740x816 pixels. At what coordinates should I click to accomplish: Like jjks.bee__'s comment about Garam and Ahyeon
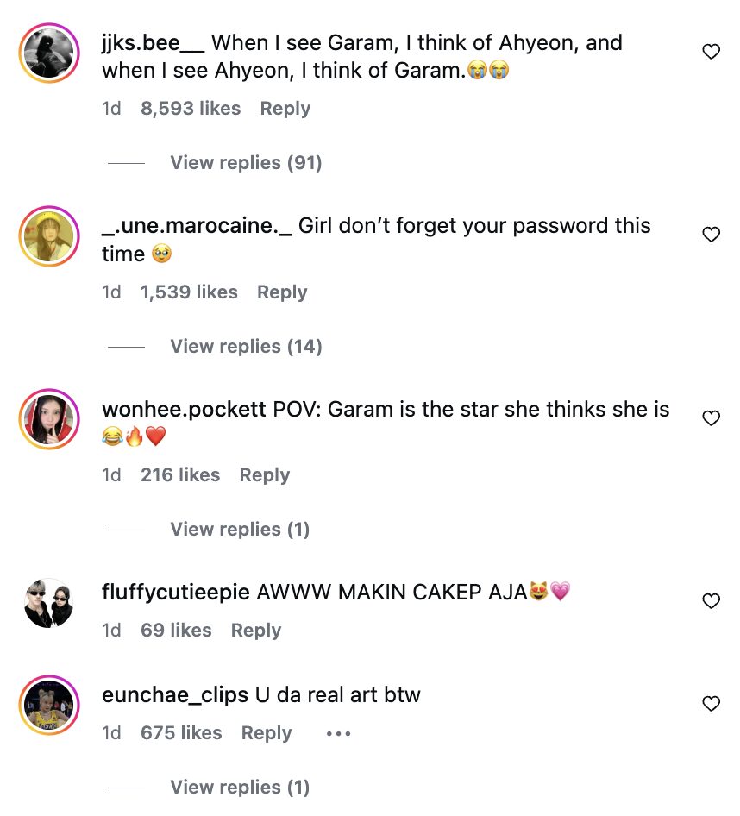coord(711,51)
